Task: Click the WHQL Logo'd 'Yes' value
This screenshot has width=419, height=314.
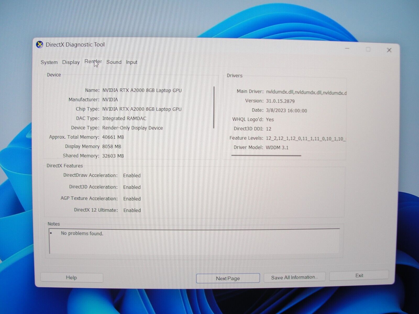Action: (x=270, y=120)
